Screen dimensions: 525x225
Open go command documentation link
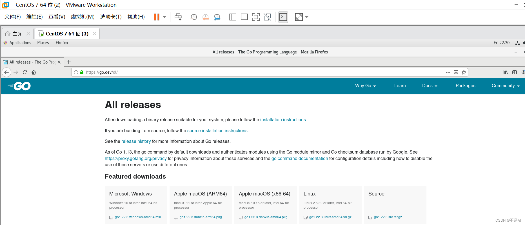pos(300,159)
